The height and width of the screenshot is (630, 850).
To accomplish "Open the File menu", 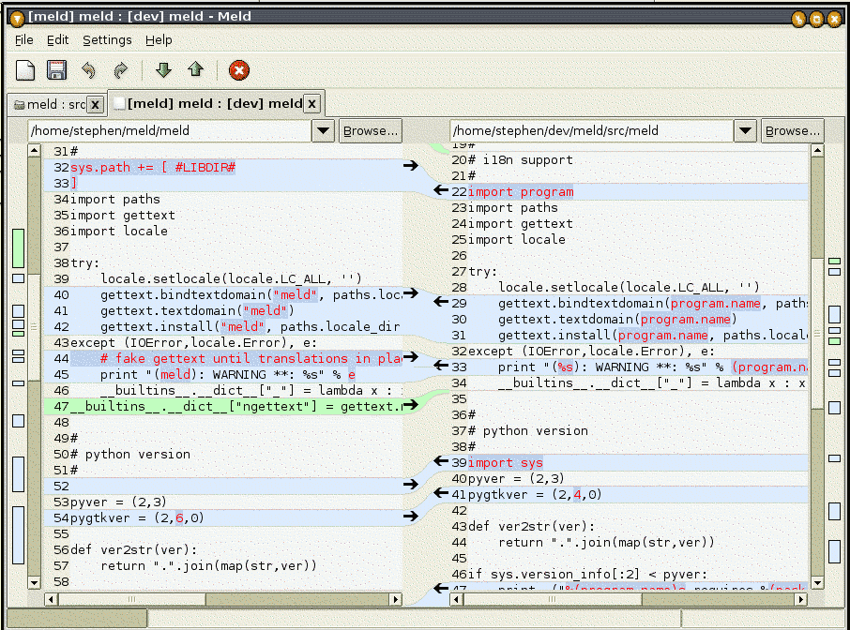I will pos(24,40).
